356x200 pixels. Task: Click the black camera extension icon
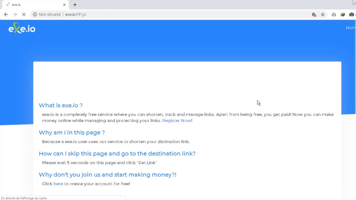coord(352,14)
